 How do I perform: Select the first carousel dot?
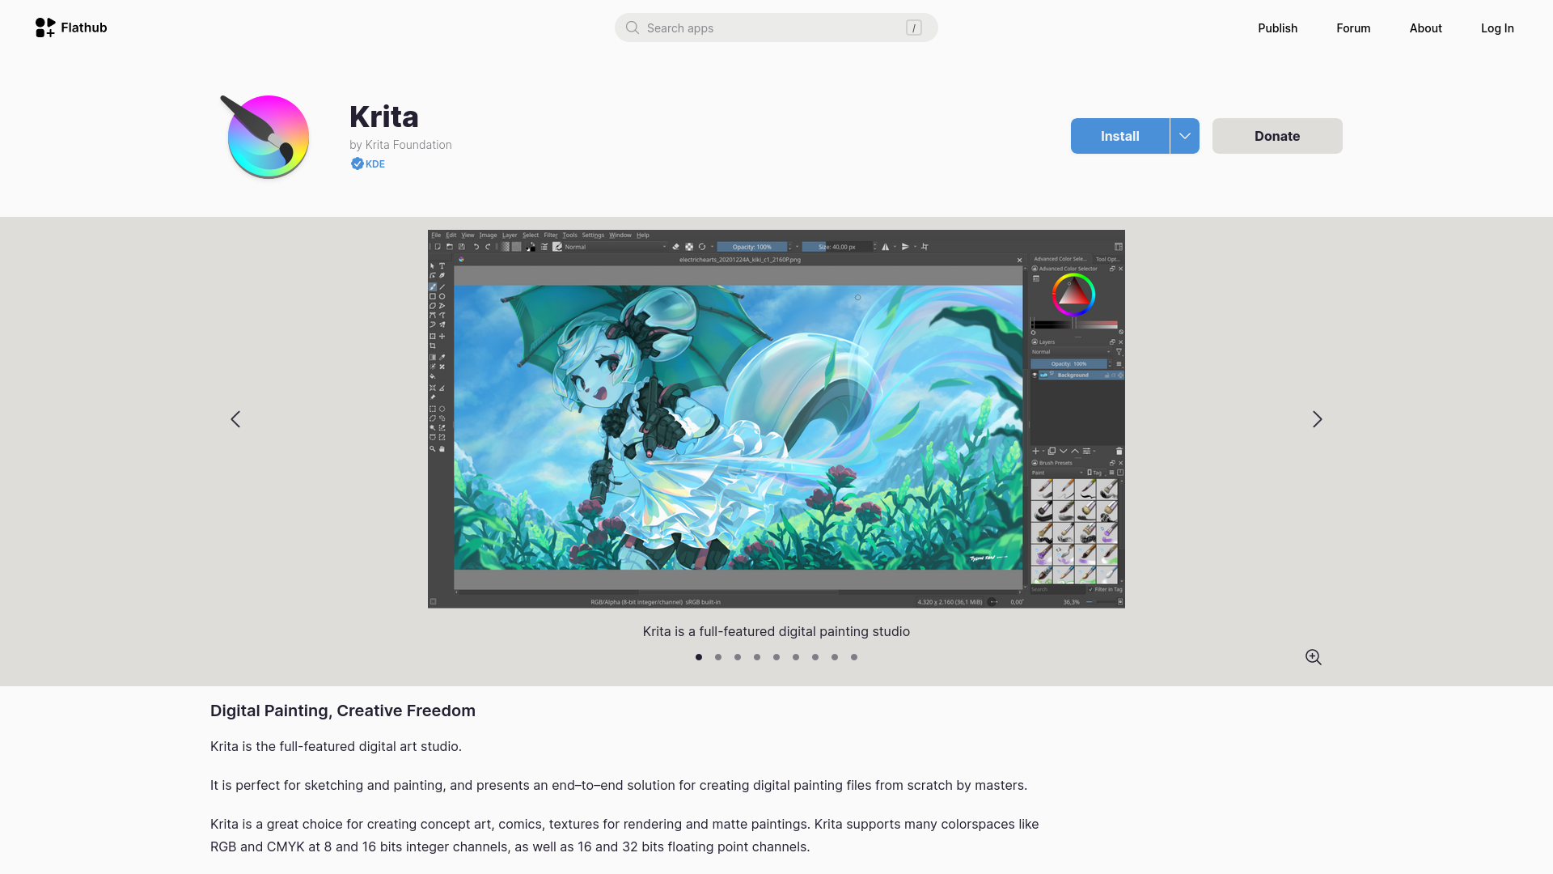[x=699, y=657]
